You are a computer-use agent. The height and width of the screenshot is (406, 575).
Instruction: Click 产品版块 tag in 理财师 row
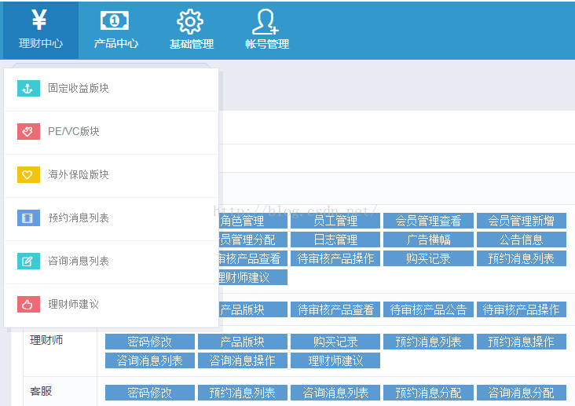point(243,342)
